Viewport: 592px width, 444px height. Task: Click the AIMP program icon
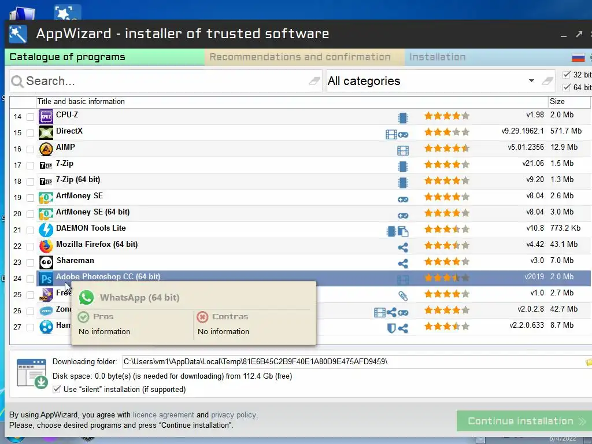pos(46,149)
